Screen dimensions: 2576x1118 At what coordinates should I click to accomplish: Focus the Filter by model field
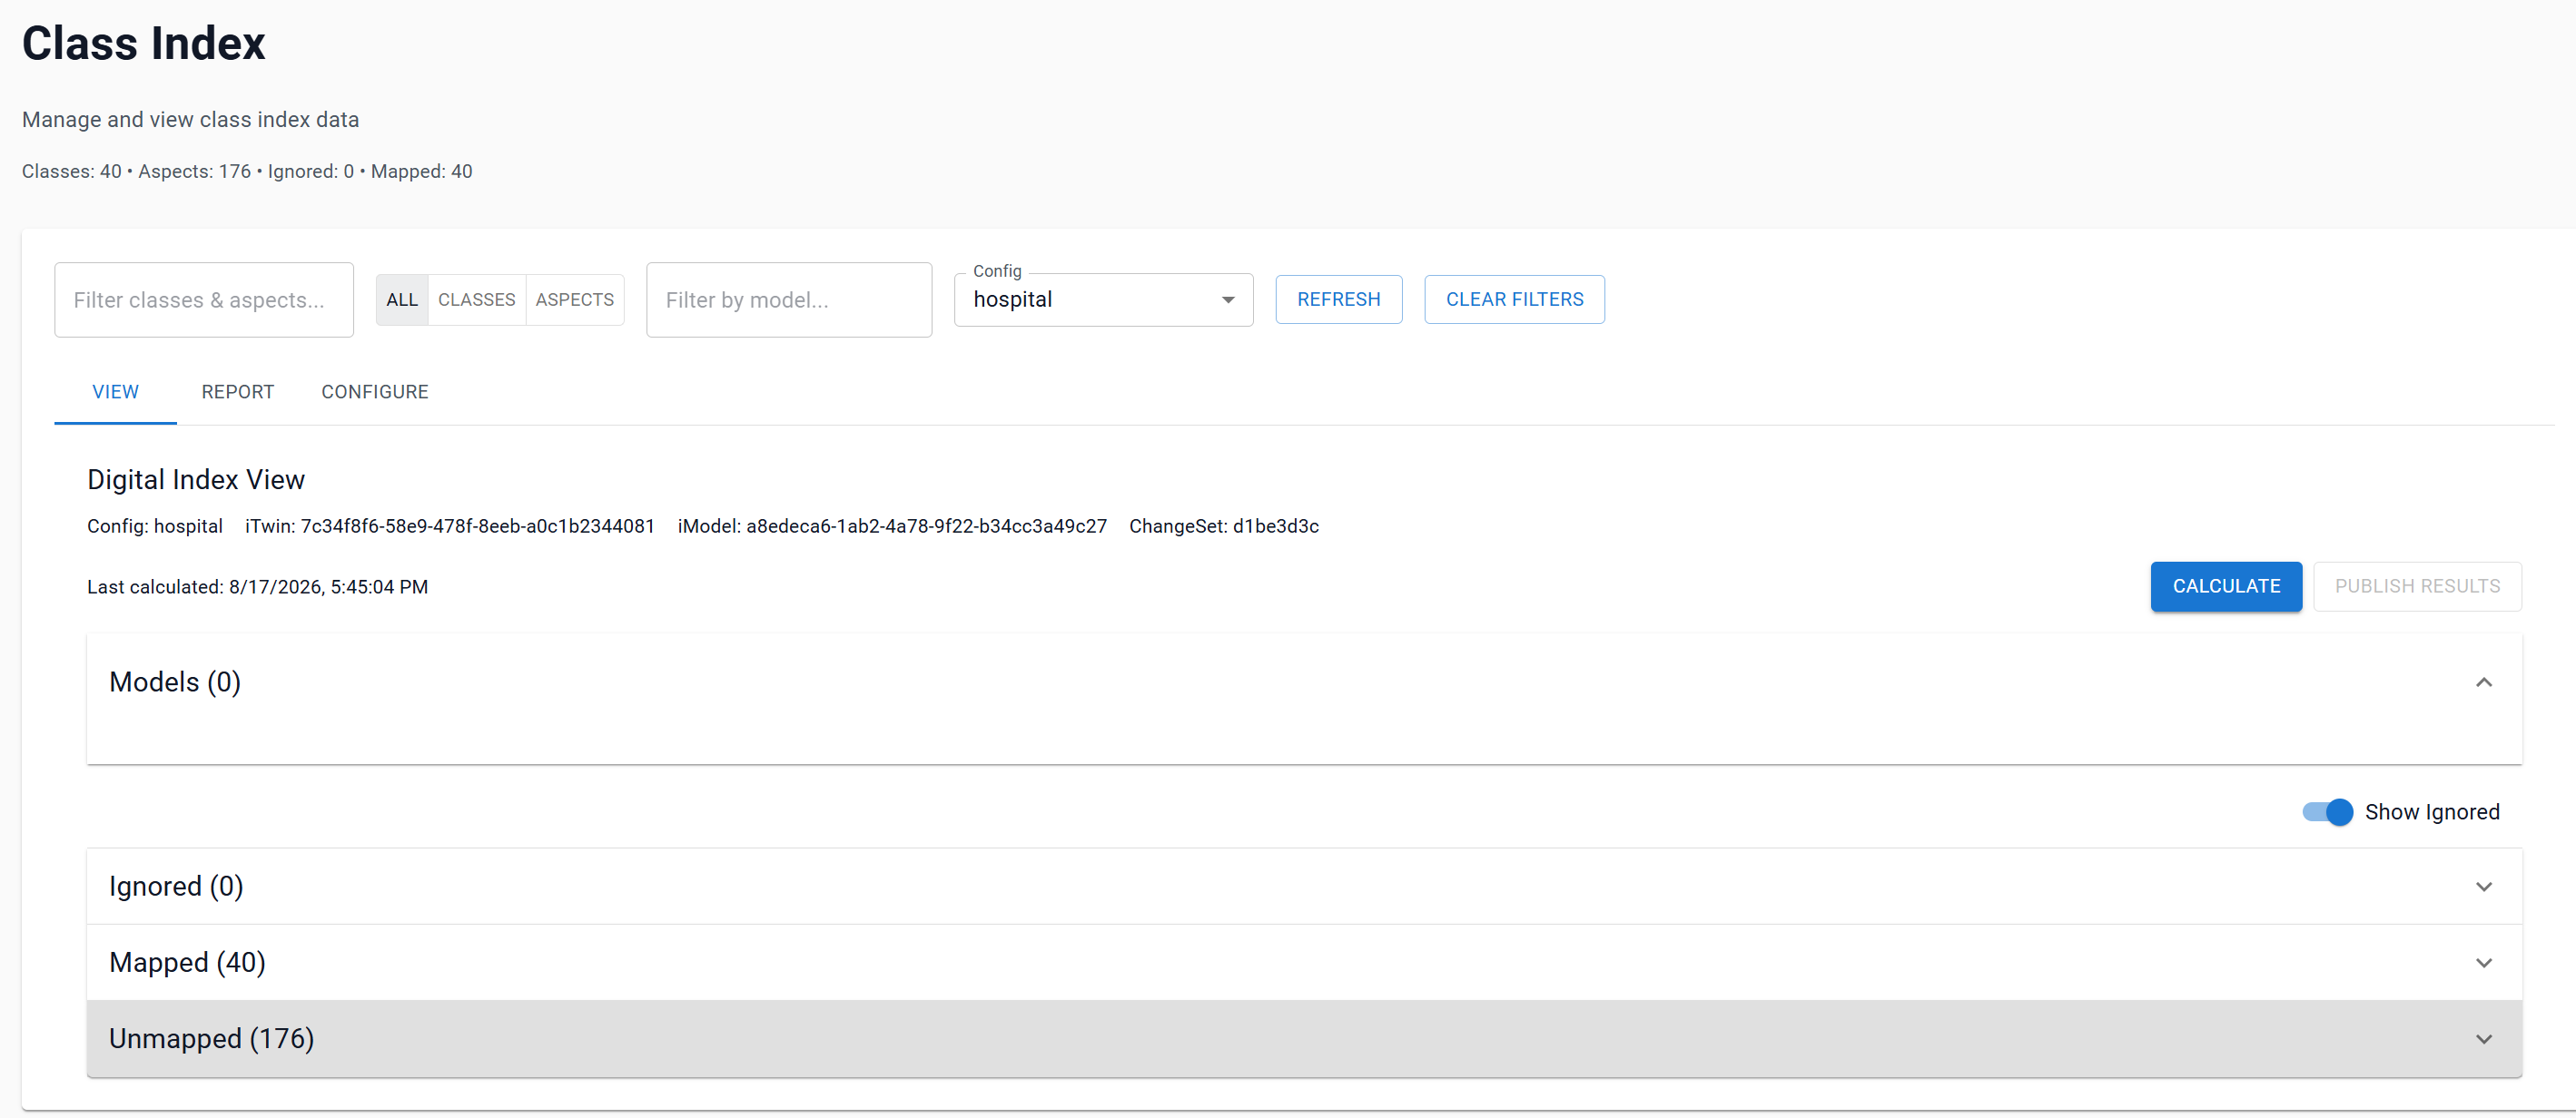coord(789,300)
